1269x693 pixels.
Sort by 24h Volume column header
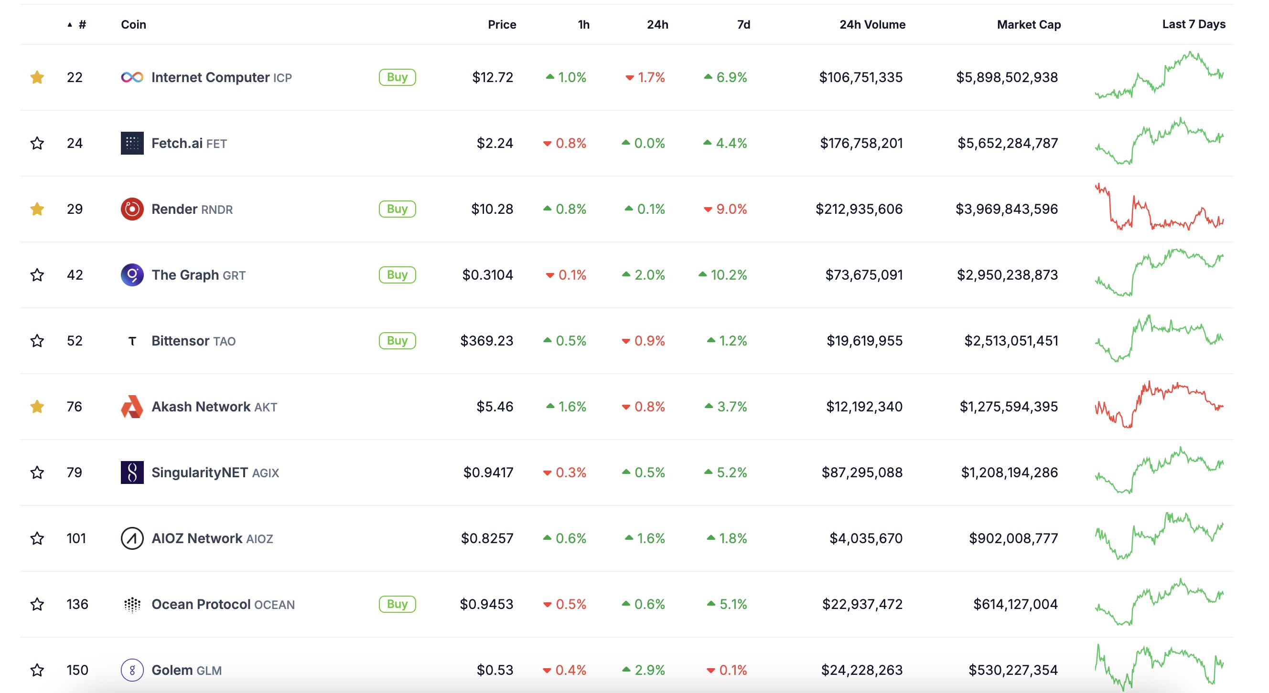tap(872, 25)
